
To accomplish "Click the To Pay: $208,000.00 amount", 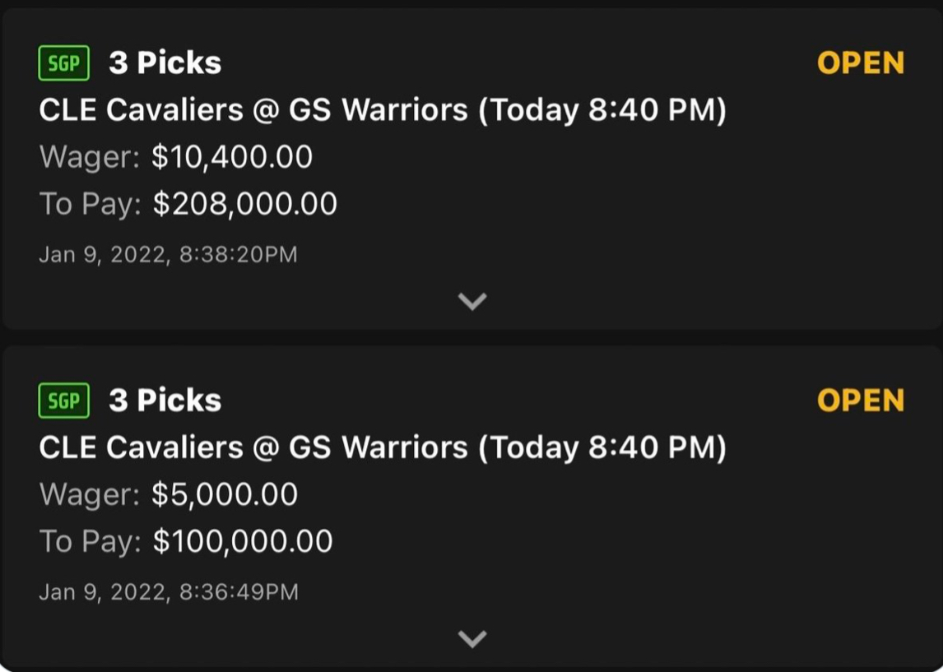I will click(244, 204).
